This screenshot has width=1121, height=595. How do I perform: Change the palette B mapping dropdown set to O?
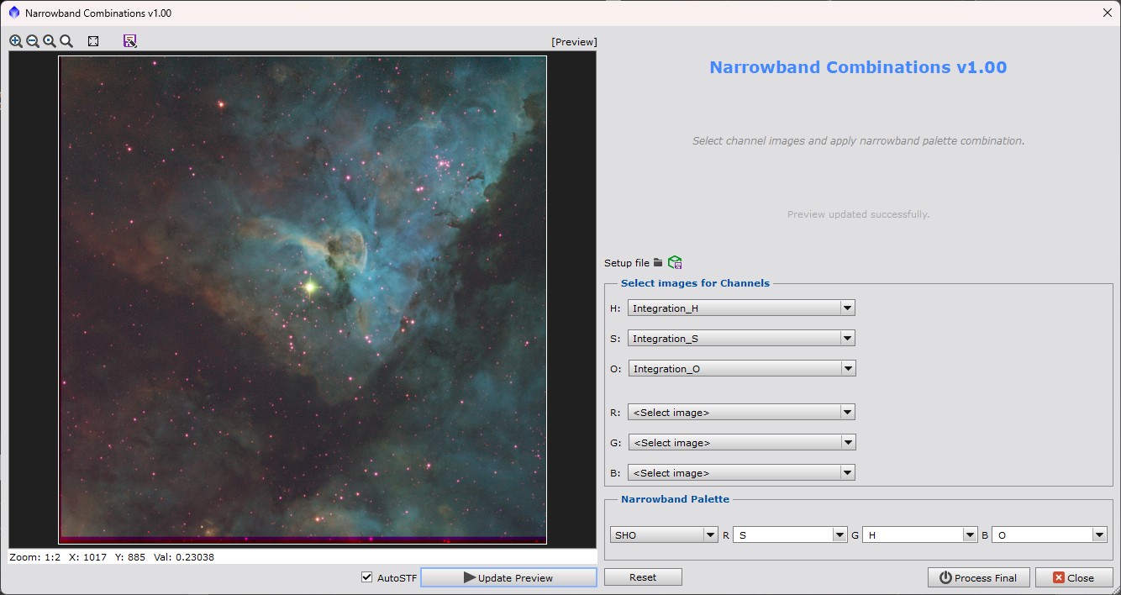[x=1049, y=535]
